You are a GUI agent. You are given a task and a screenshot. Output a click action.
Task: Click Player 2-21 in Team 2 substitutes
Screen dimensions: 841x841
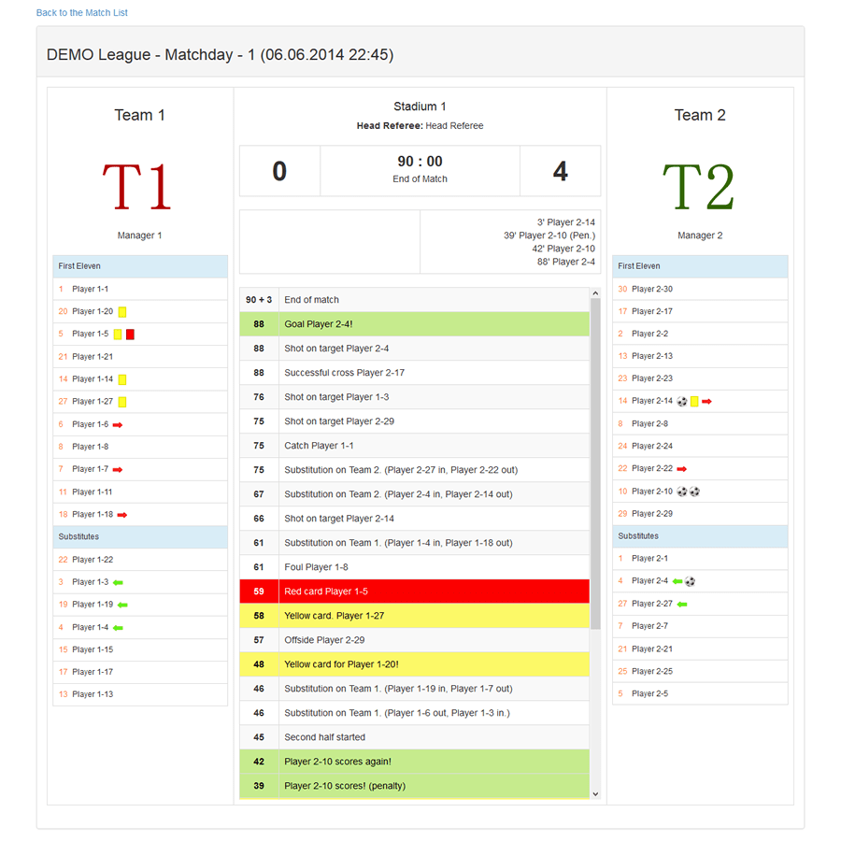700,649
